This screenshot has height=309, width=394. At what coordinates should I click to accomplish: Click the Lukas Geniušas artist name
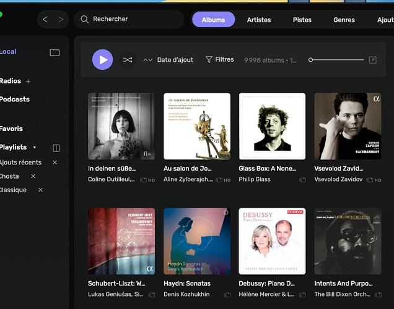click(x=115, y=294)
